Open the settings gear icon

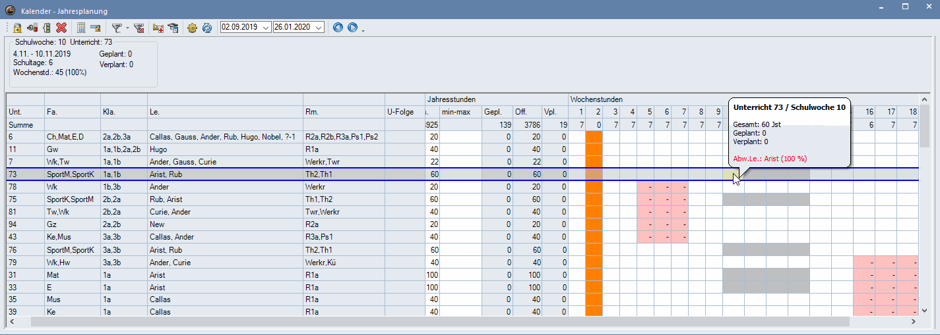click(x=192, y=28)
